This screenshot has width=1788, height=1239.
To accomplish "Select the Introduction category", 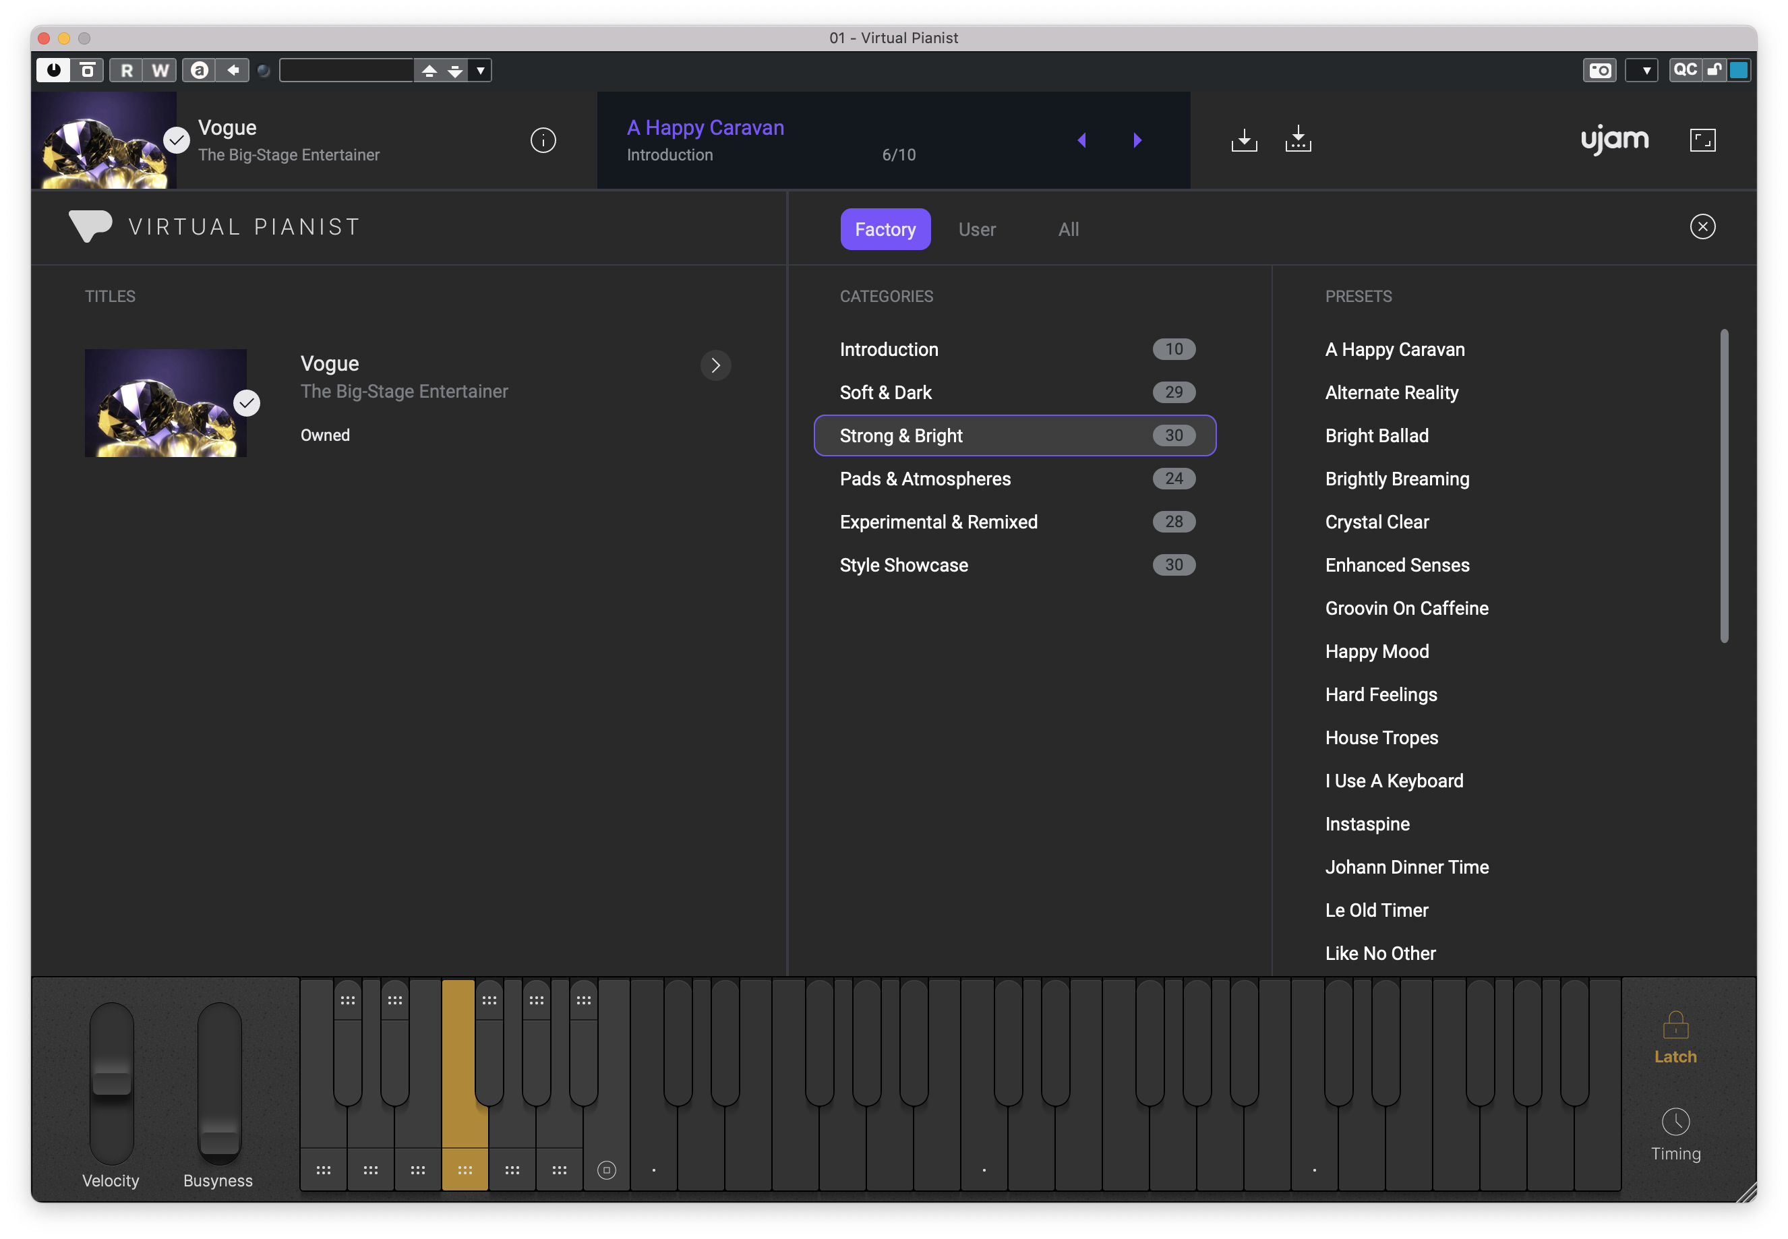I will point(1015,349).
